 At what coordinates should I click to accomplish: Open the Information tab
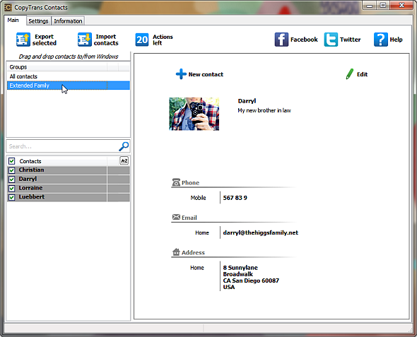(68, 21)
